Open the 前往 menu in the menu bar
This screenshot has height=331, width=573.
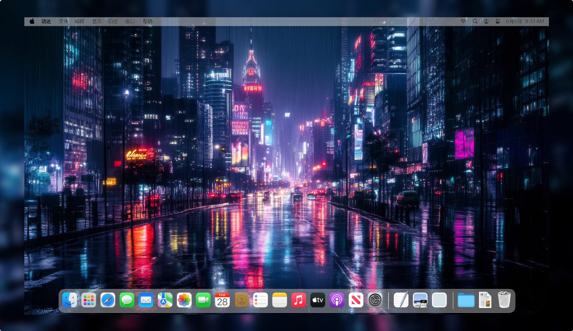(x=113, y=21)
